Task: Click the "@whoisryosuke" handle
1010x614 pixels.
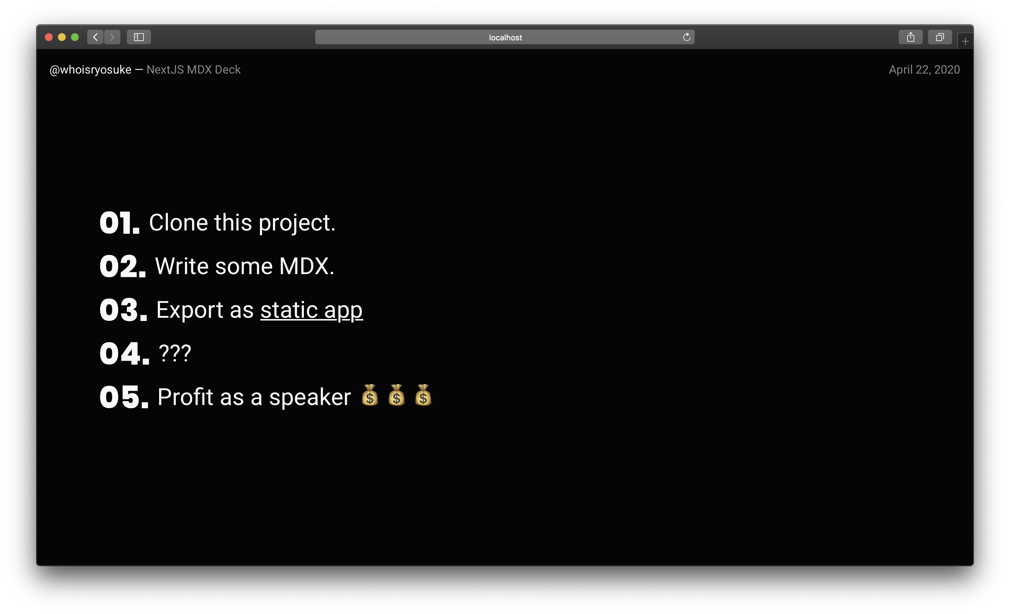Action: 90,69
